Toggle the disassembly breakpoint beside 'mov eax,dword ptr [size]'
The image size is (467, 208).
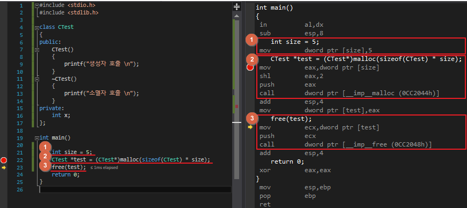tap(250, 67)
